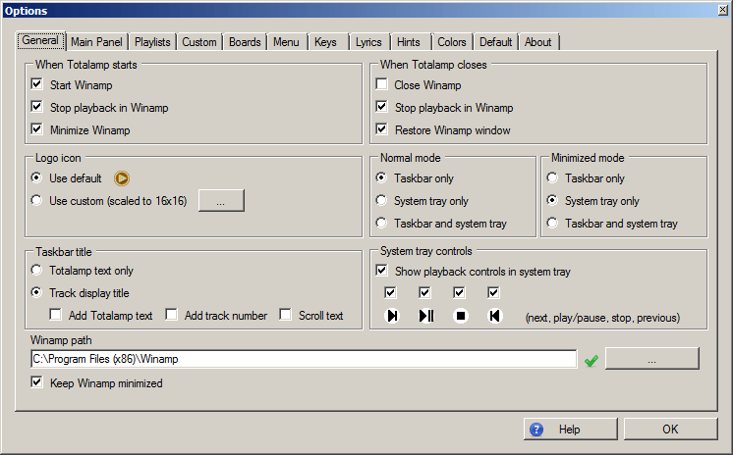Enable Add Totalamp text
This screenshot has width=733, height=455.
coord(56,315)
